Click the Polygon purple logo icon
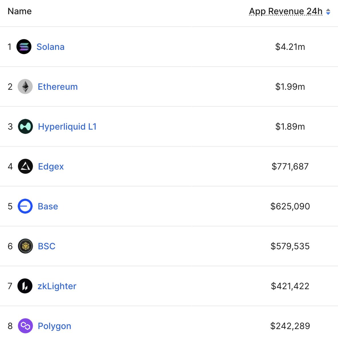 25,326
